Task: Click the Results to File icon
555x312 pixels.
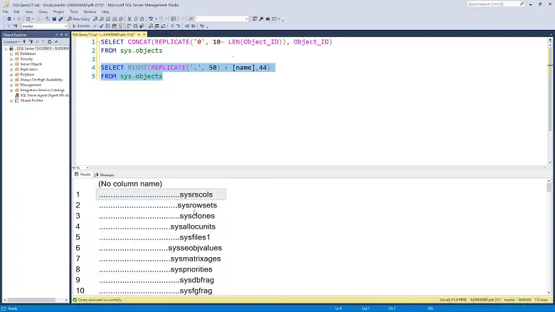Action: click(163, 26)
